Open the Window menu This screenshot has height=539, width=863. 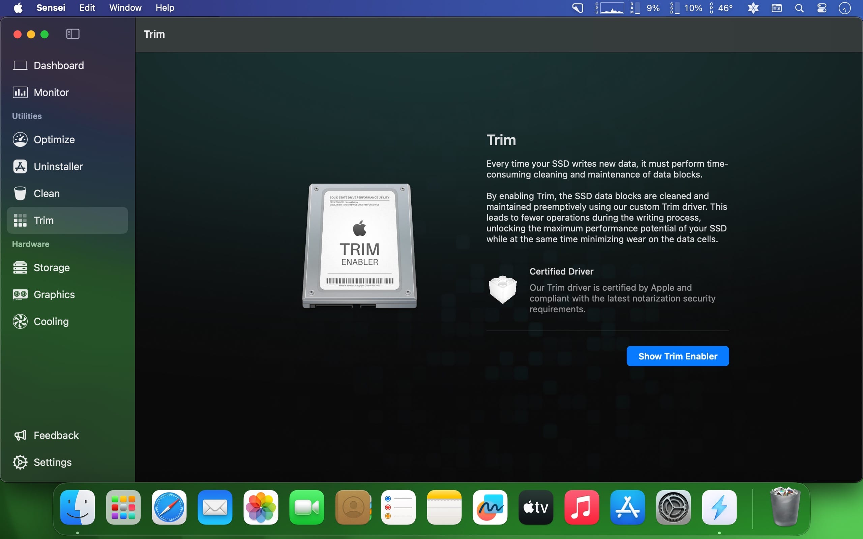[x=125, y=8]
